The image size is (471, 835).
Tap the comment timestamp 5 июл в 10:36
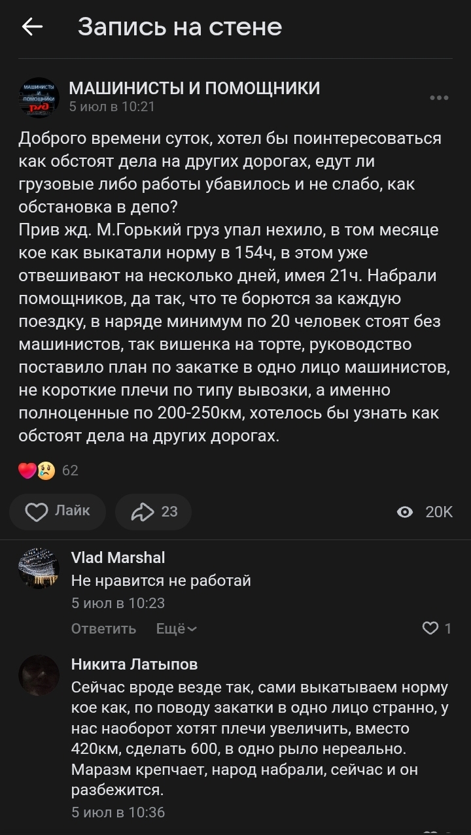point(118,812)
